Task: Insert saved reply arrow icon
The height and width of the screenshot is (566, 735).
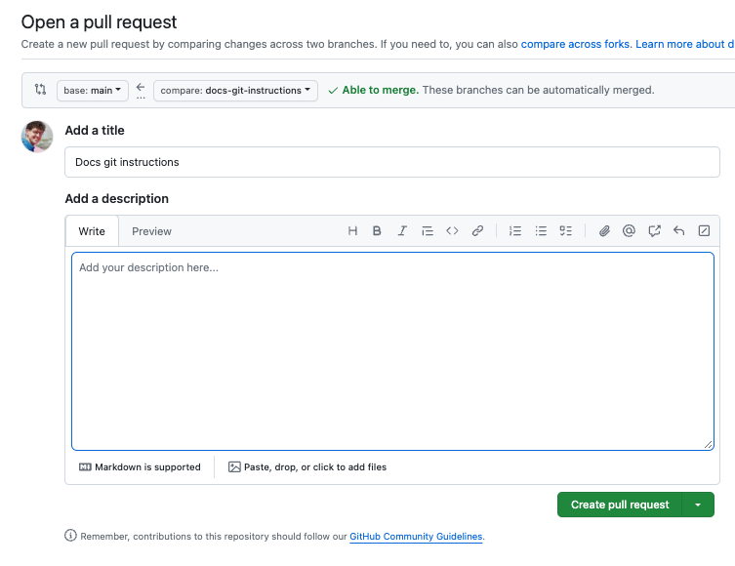Action: [678, 230]
